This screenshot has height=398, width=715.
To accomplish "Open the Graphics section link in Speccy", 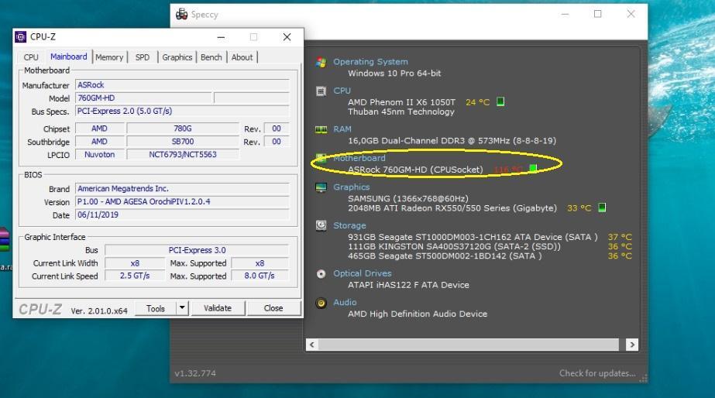I will (352, 187).
